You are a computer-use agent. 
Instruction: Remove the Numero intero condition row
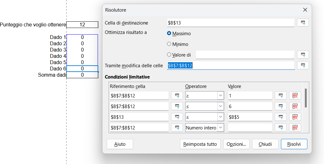295,128
